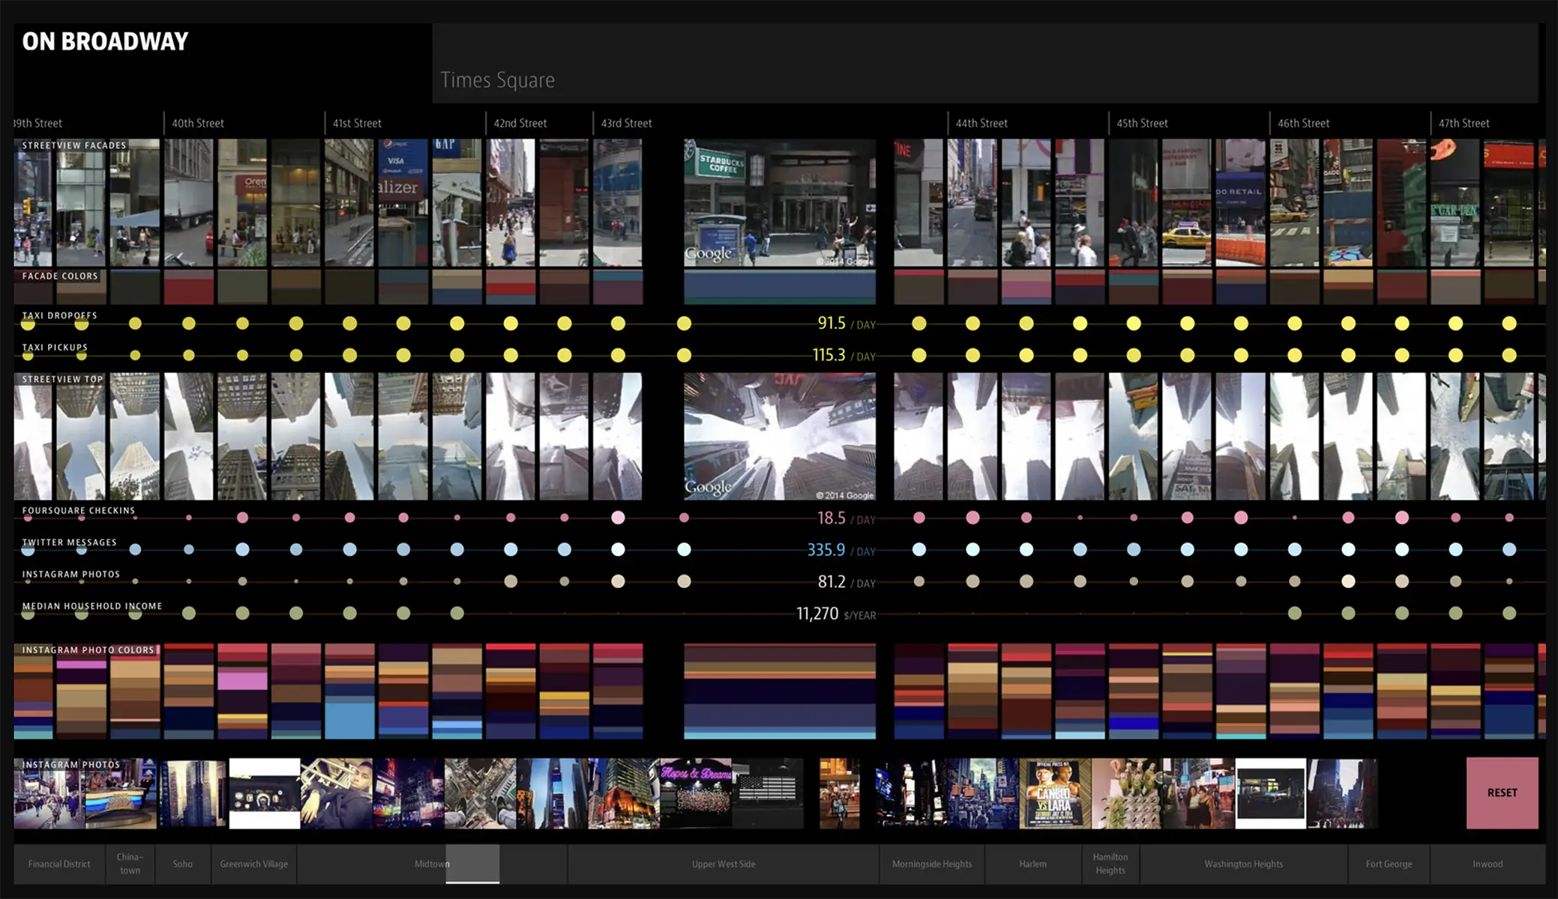Image resolution: width=1558 pixels, height=899 pixels.
Task: Select the Inwood neighborhood tab
Action: tap(1487, 864)
